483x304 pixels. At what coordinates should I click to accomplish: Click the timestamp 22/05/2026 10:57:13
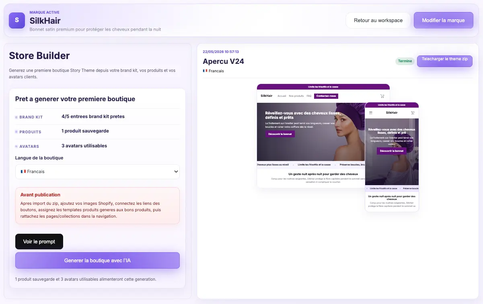pyautogui.click(x=221, y=52)
